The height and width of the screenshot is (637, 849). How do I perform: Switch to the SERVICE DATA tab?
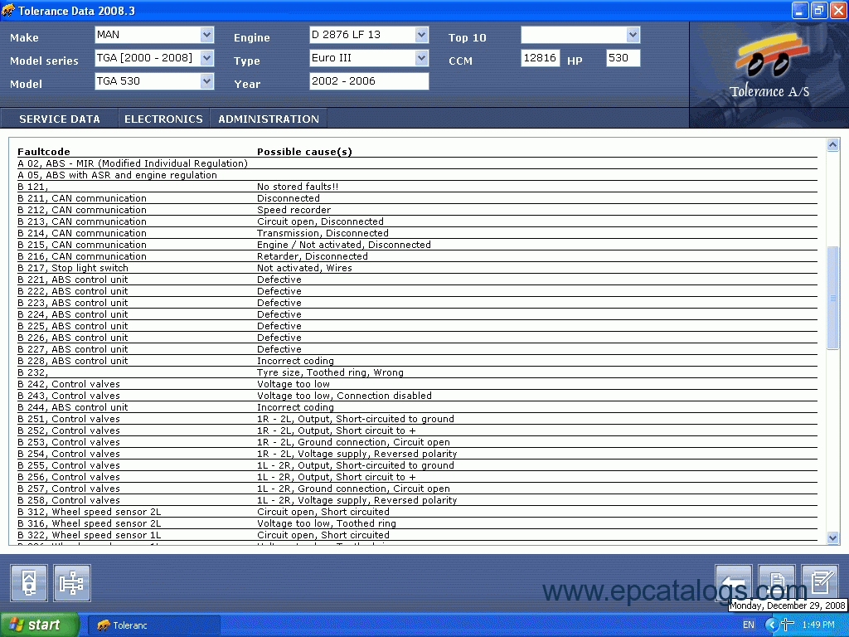coord(60,119)
